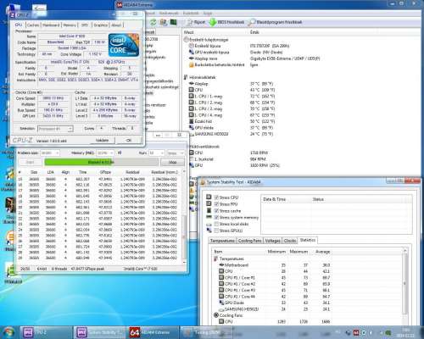424x339 pixels.
Task: Click the Stress GPU(s) monitor icon
Action: pyautogui.click(x=209, y=231)
